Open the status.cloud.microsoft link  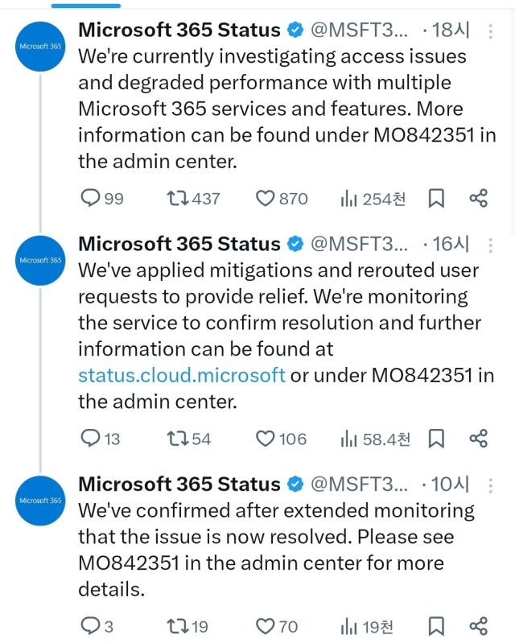coord(182,375)
